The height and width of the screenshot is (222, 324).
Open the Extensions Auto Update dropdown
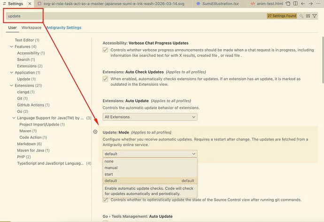point(150,117)
